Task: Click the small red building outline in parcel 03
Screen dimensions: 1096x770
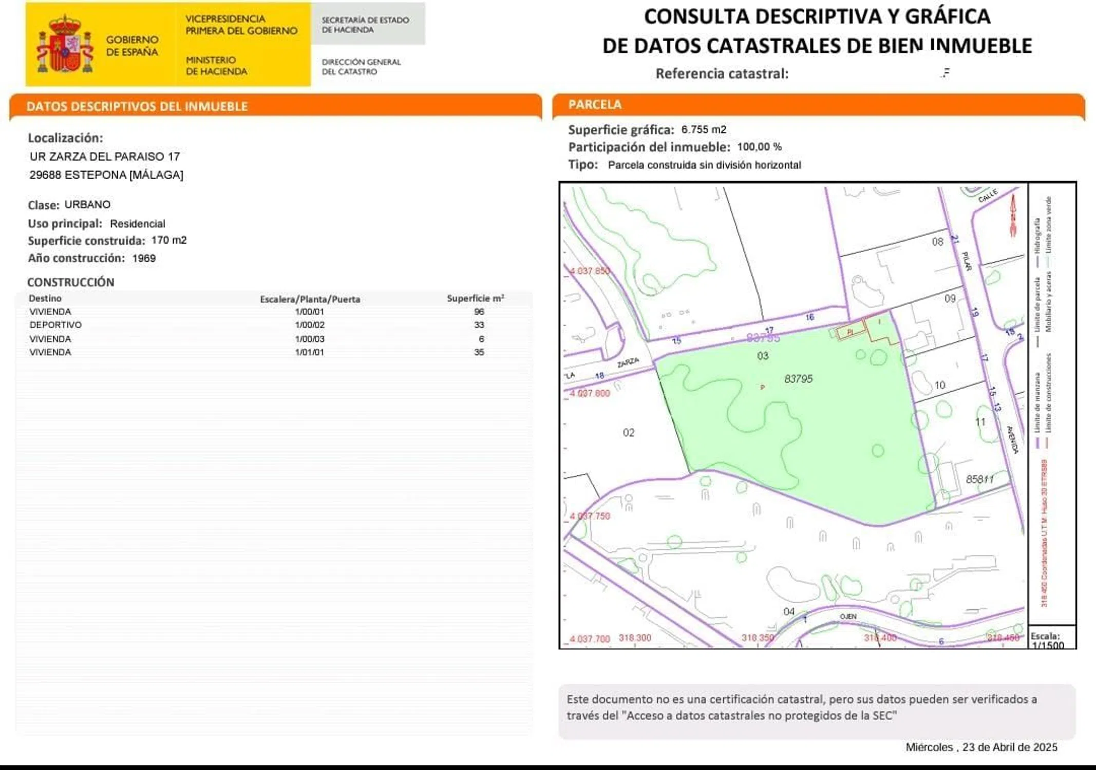Action: [x=851, y=332]
